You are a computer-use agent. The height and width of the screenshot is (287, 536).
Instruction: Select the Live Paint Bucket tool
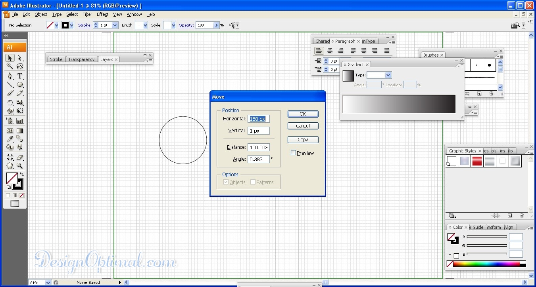pos(10,147)
